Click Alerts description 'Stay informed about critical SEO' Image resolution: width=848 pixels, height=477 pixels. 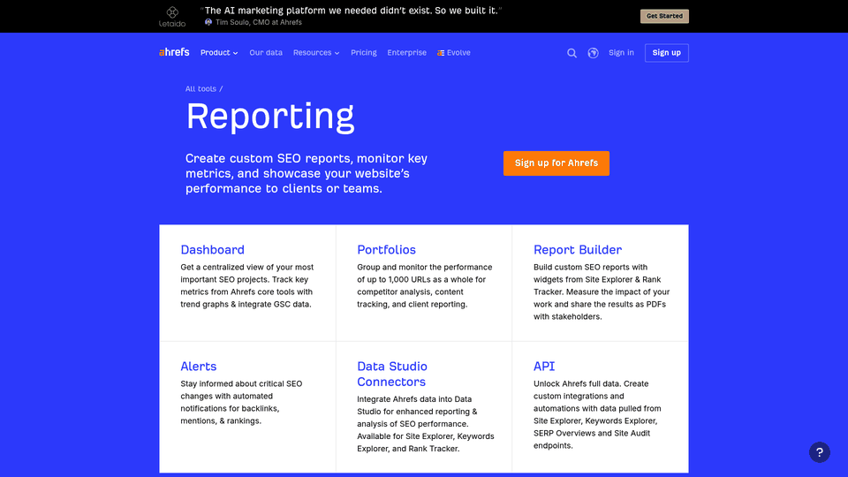(x=241, y=403)
